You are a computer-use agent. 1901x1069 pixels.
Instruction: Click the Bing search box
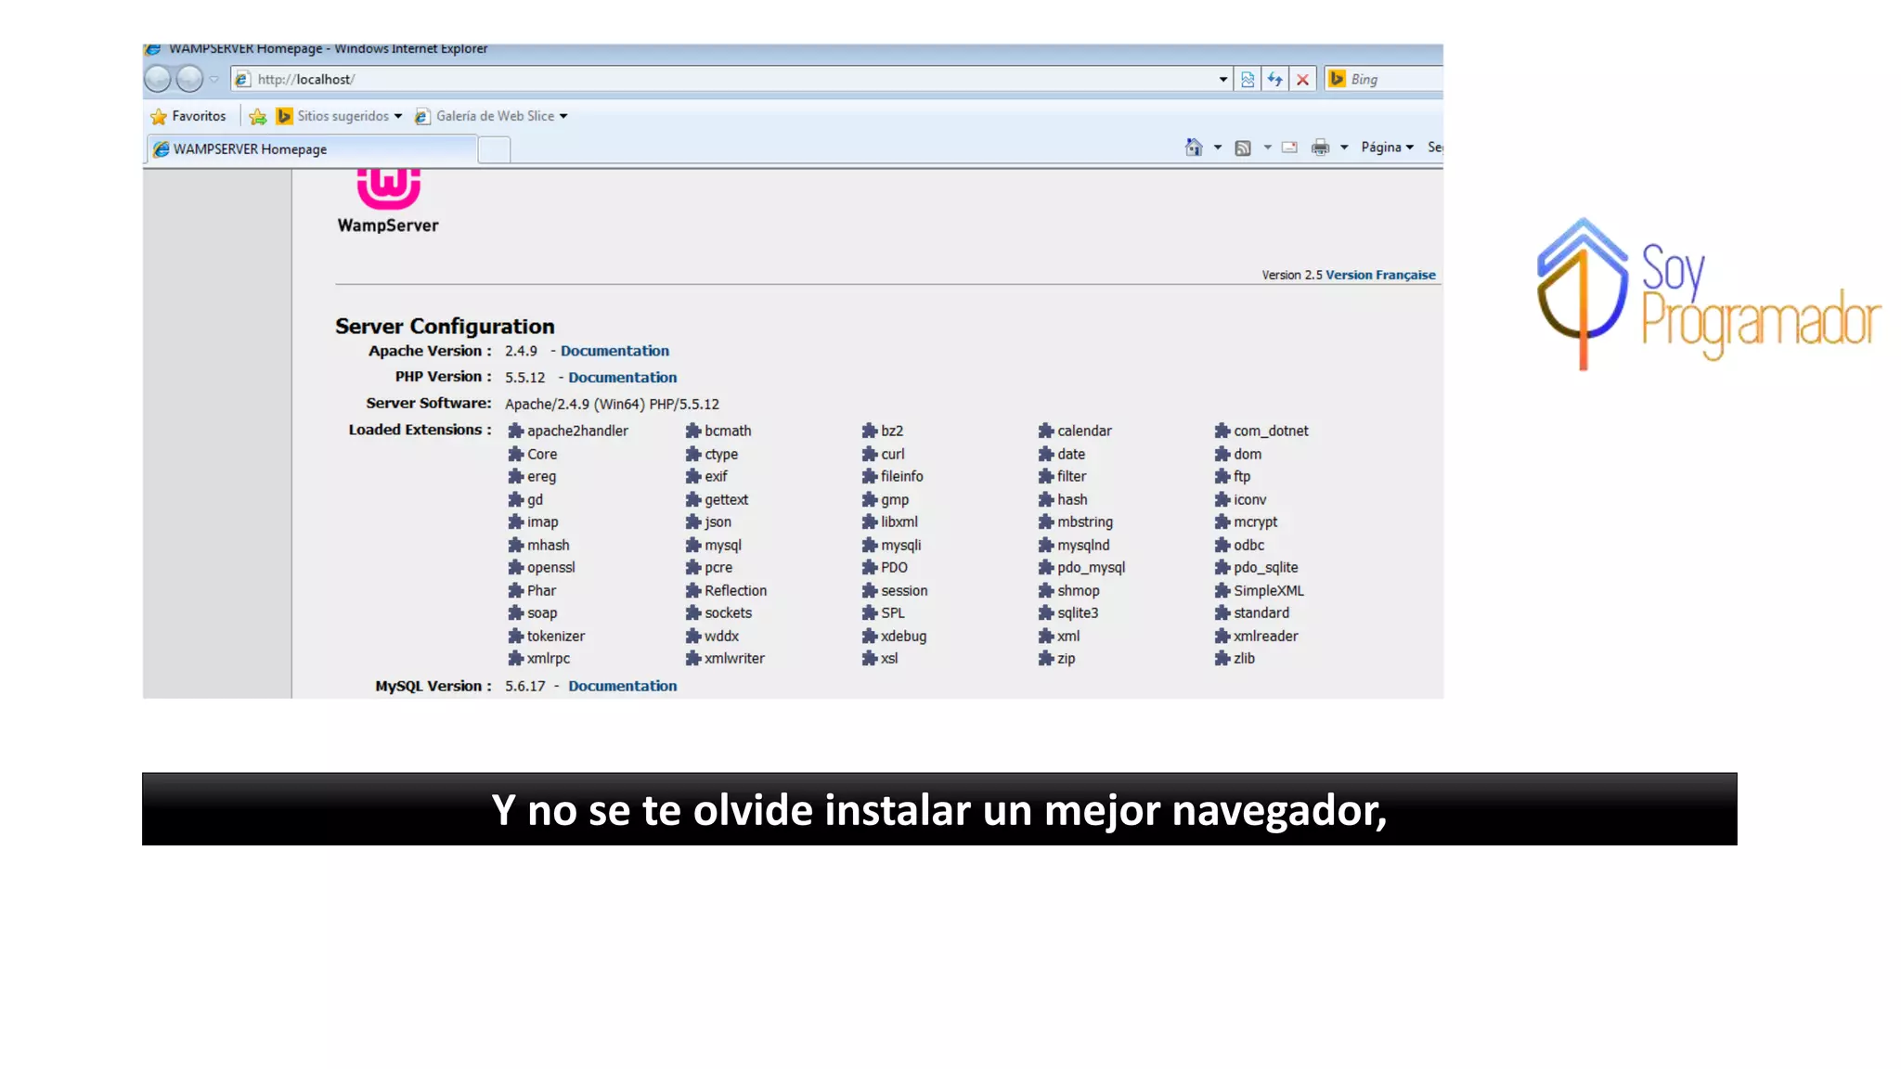tap(1383, 80)
